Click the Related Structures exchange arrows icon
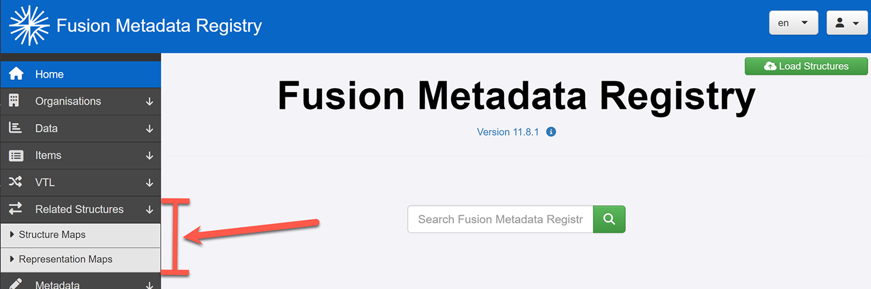This screenshot has width=871, height=289. pyautogui.click(x=15, y=209)
